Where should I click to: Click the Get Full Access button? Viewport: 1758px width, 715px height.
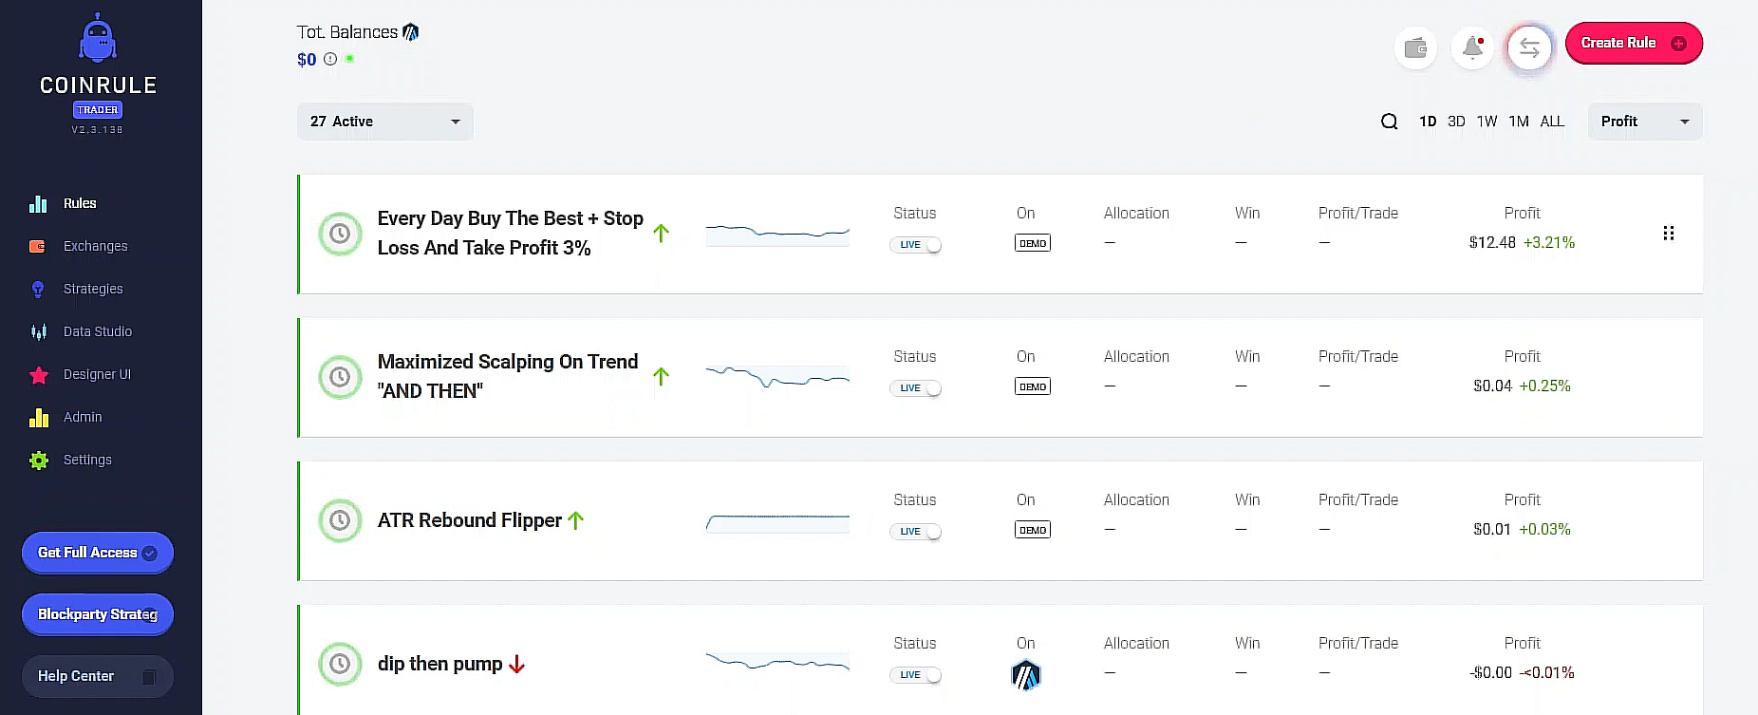point(97,553)
